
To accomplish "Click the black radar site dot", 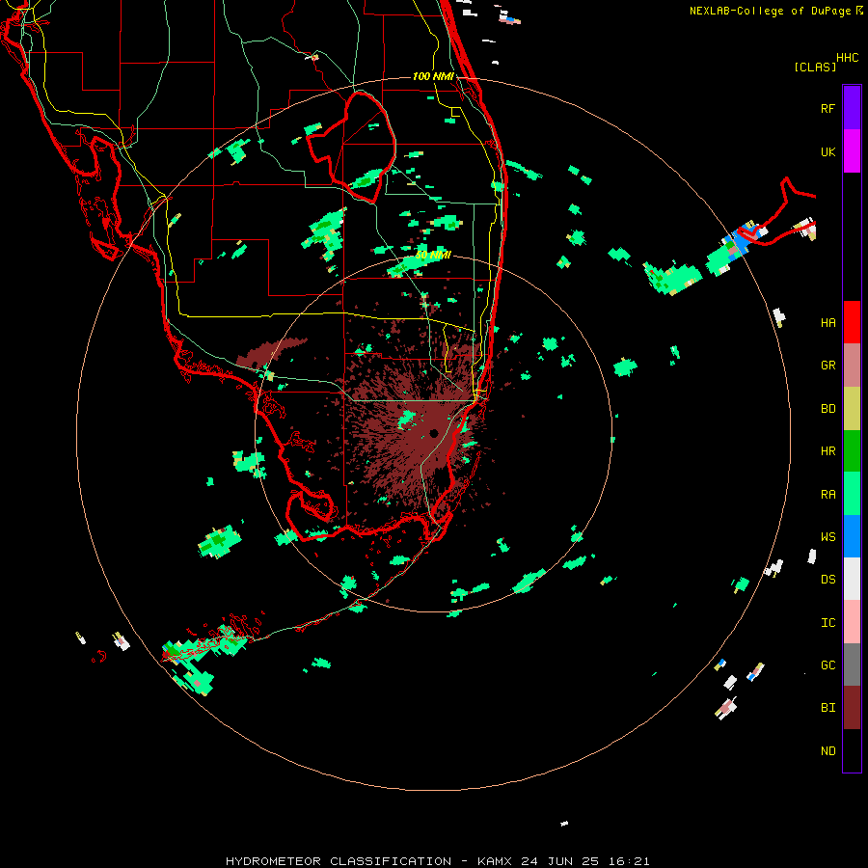I will [x=433, y=433].
